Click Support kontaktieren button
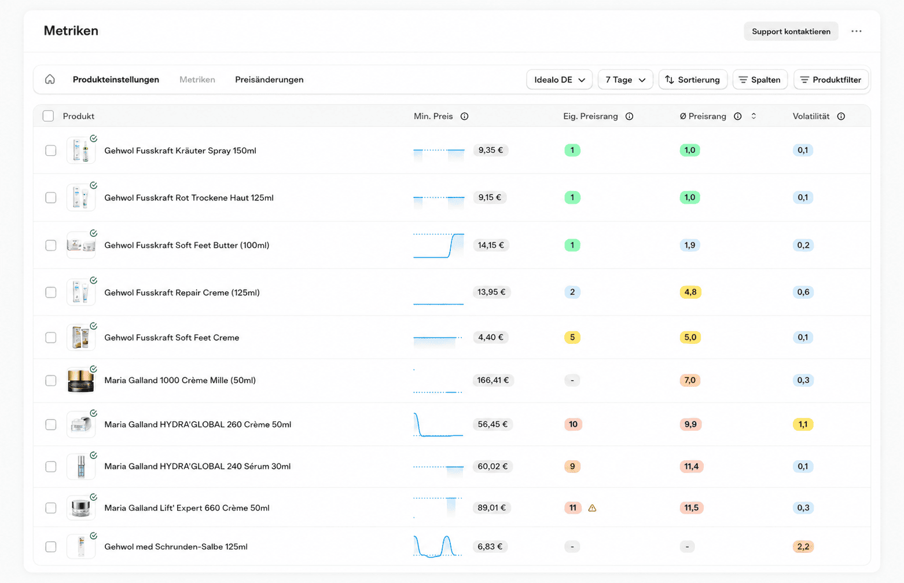 pyautogui.click(x=791, y=31)
